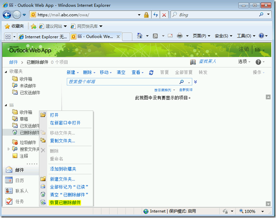Click the zoom magnifier icon in status bar
The image size is (276, 218).
[241, 211]
